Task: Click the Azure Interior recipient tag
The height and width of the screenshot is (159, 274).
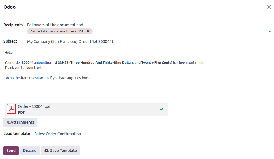Action: coord(58,31)
